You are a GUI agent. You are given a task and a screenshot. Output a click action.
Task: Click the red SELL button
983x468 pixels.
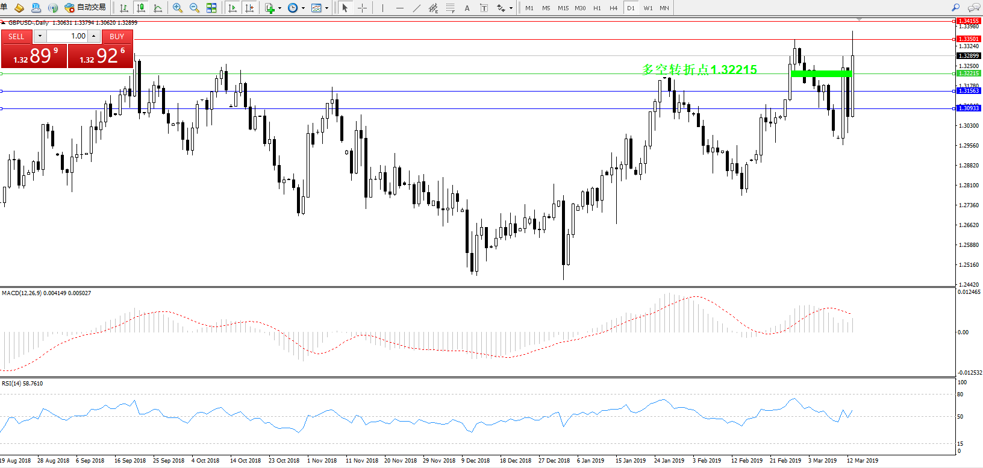point(16,36)
